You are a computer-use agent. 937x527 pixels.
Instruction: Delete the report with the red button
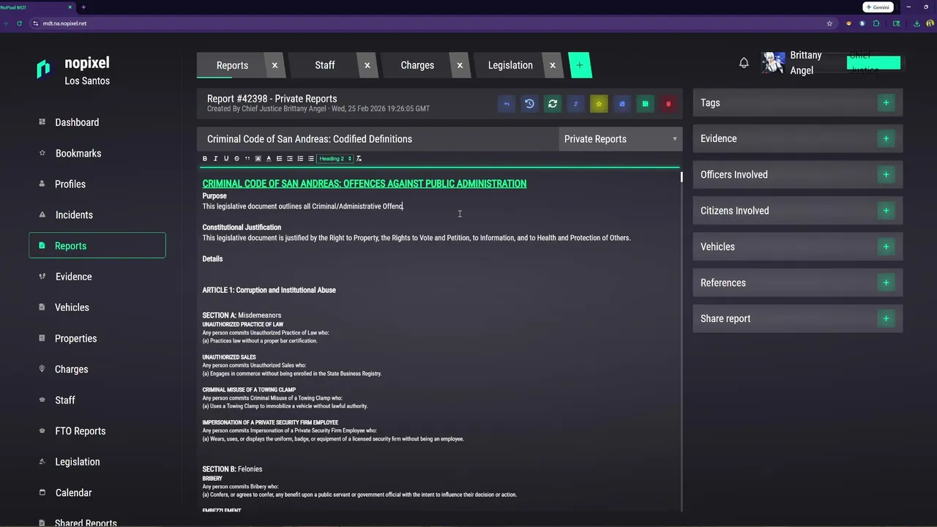point(668,104)
